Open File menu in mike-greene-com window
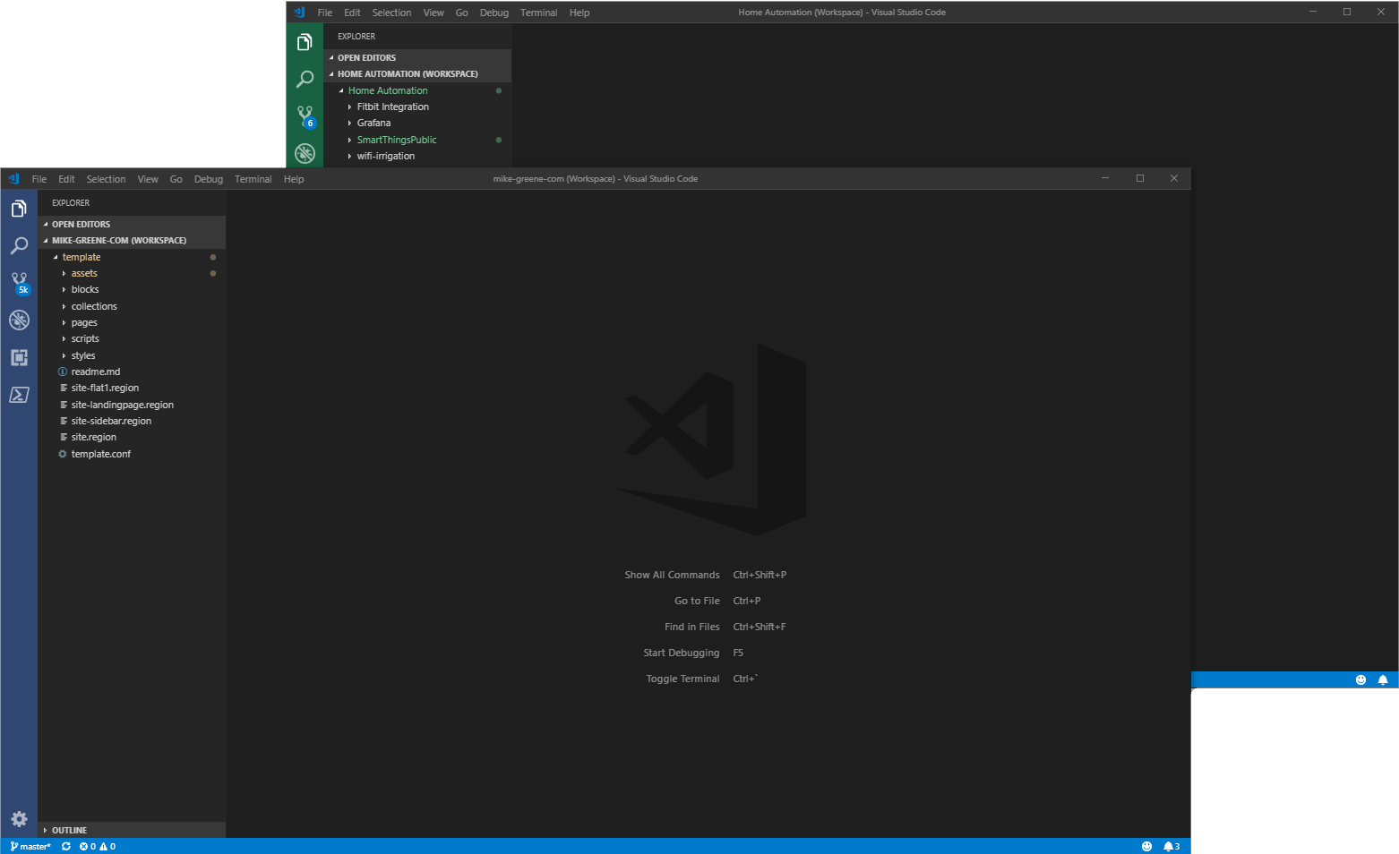 [39, 179]
